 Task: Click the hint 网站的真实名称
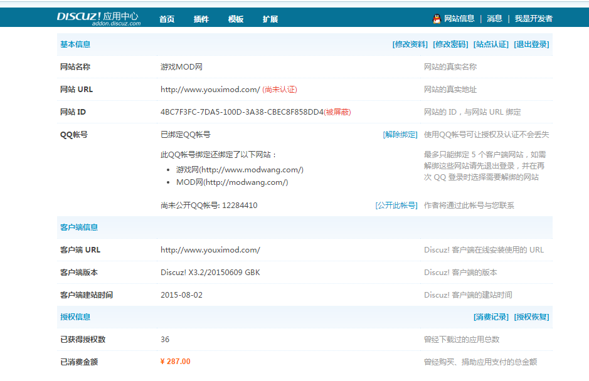coord(450,67)
